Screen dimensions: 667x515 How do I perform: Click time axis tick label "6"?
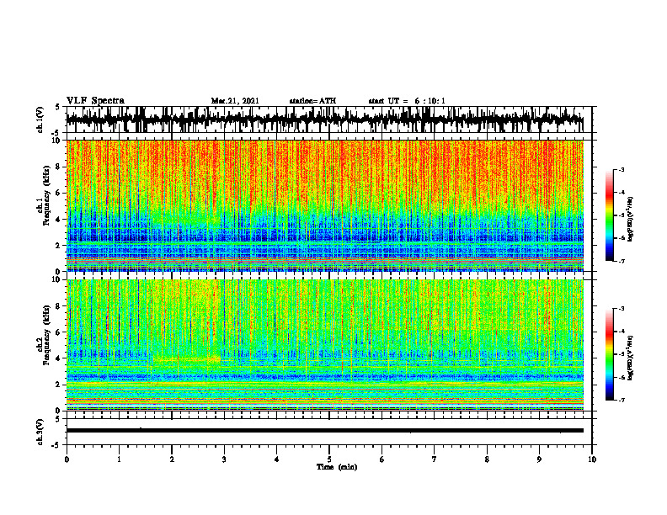[382, 459]
